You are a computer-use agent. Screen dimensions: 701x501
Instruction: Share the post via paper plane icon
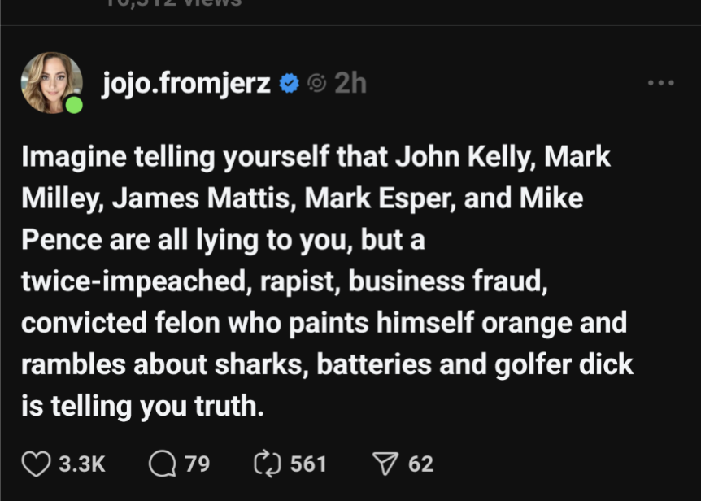point(385,464)
